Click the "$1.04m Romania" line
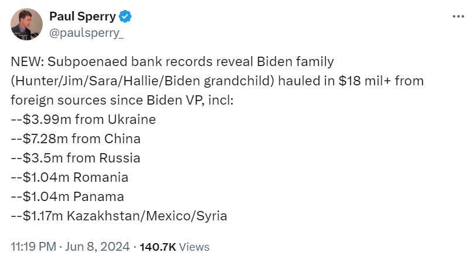 point(70,177)
